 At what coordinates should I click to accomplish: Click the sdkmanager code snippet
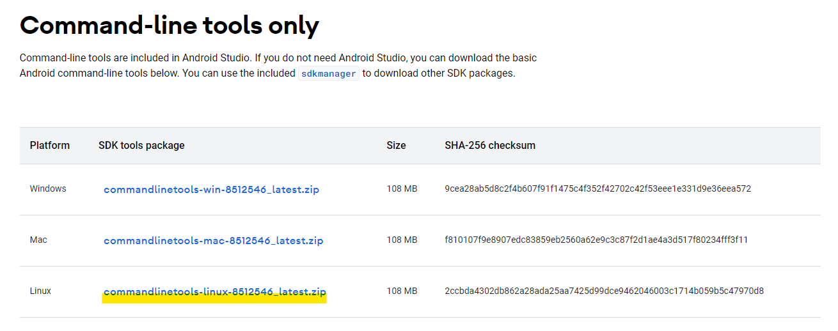329,73
